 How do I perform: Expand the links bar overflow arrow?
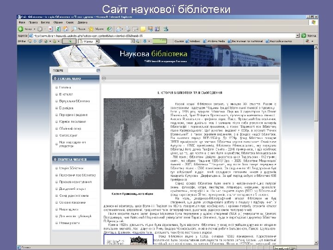[312, 41]
